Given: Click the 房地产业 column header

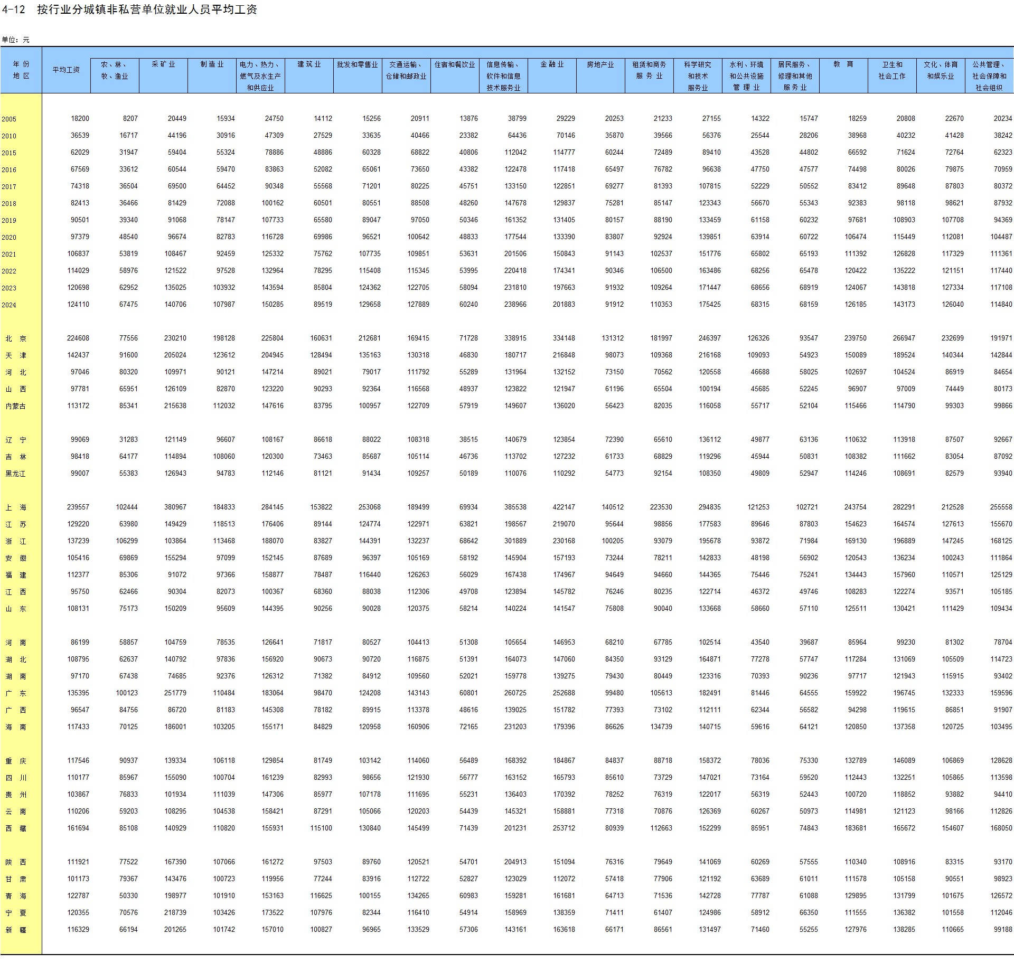Looking at the screenshot, I should [600, 64].
